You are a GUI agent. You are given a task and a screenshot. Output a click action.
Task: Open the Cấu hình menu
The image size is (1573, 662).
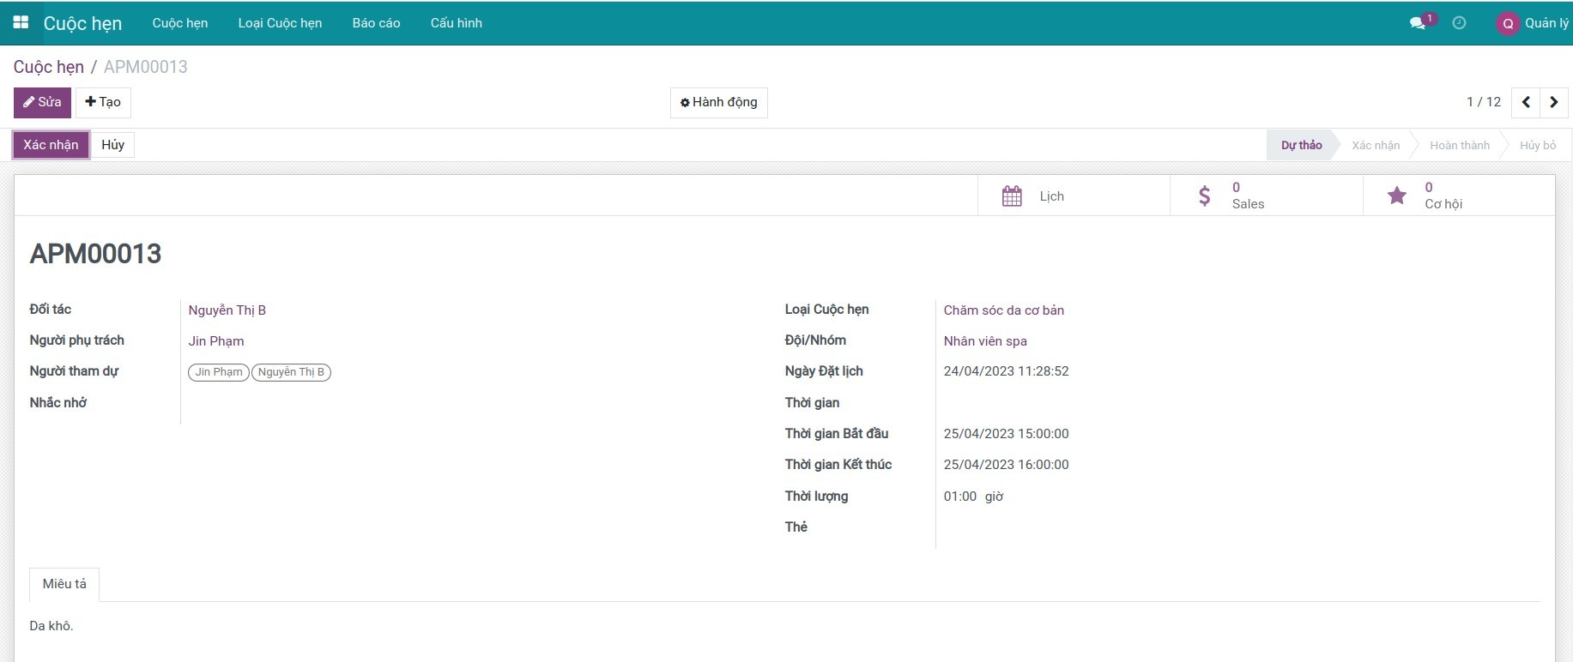[456, 23]
